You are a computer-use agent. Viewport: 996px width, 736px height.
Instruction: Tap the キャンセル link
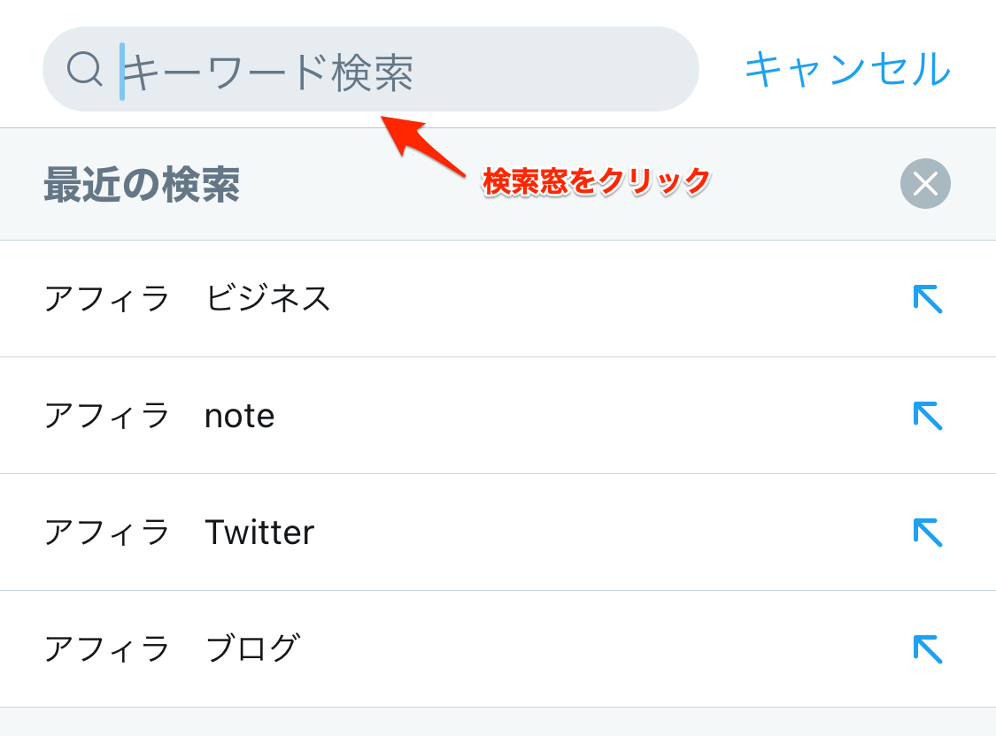847,69
